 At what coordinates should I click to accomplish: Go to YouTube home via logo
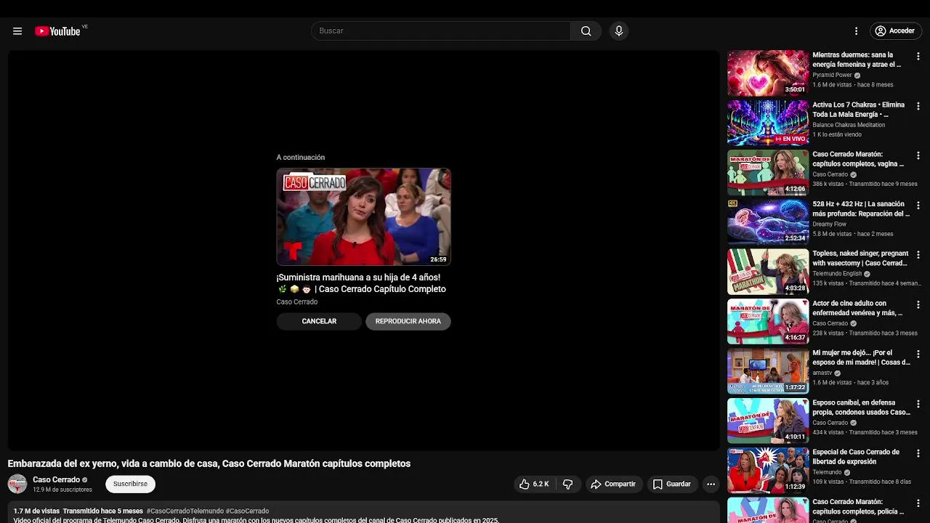point(58,31)
